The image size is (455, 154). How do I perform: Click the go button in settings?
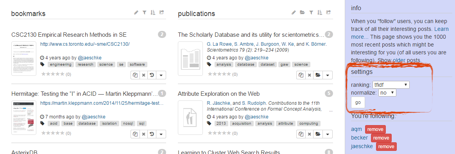pyautogui.click(x=358, y=102)
